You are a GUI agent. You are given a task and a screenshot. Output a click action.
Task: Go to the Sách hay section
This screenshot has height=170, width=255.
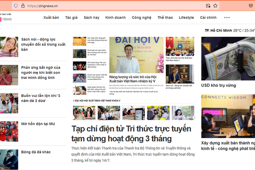[92, 17]
